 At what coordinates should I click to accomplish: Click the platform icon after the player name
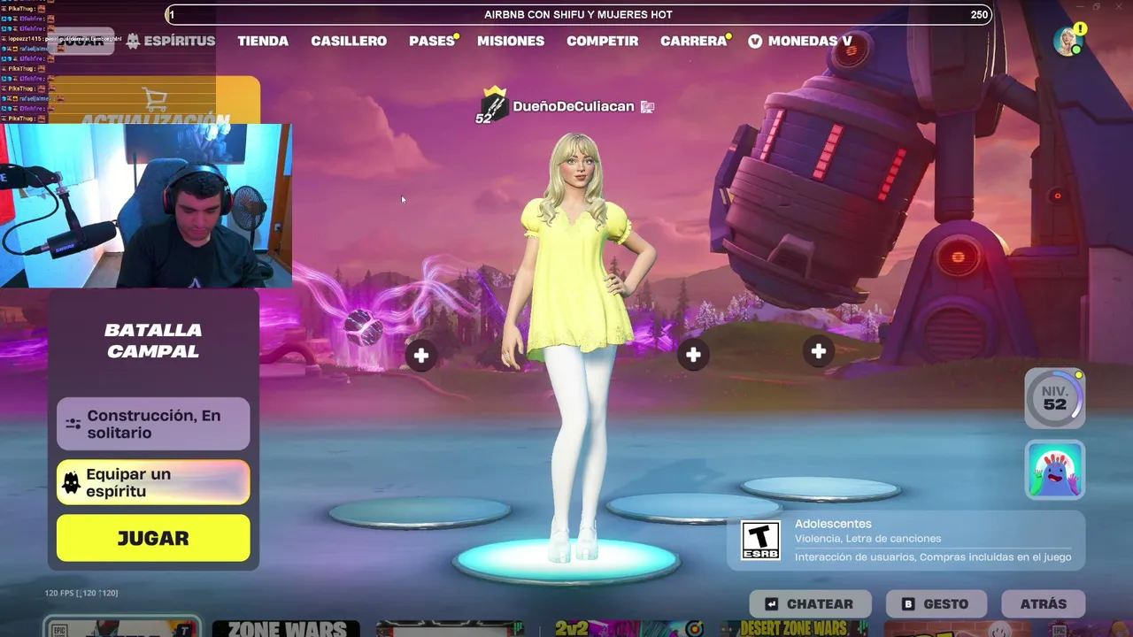647,107
